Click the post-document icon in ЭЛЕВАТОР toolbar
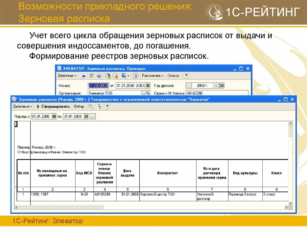Screen dimensions: 307x230 (108, 76)
